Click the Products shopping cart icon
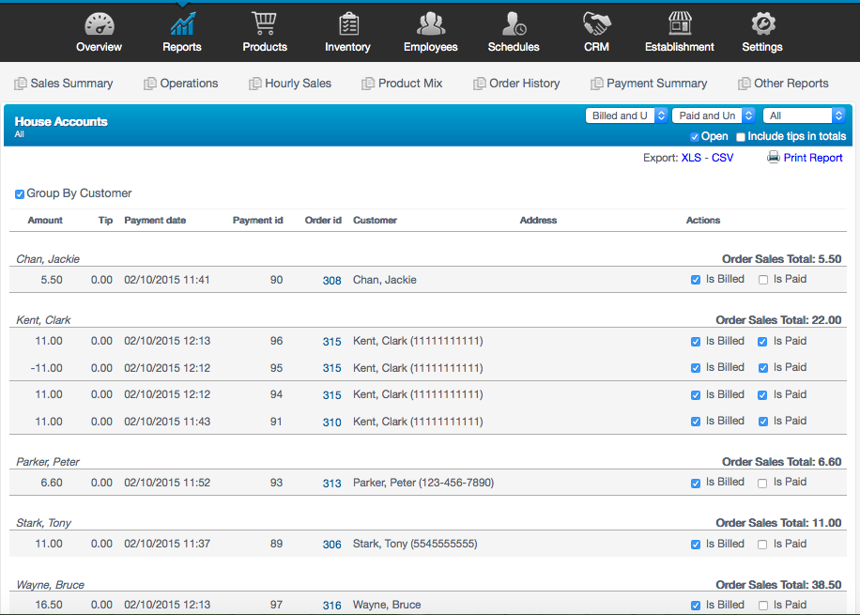 pyautogui.click(x=265, y=24)
